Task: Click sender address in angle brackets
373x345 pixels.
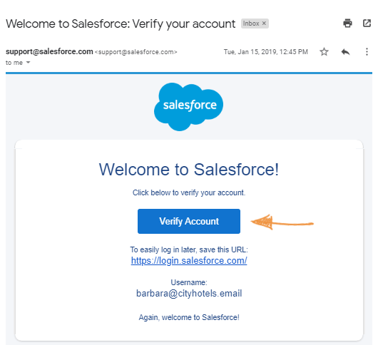Action: pyautogui.click(x=136, y=52)
